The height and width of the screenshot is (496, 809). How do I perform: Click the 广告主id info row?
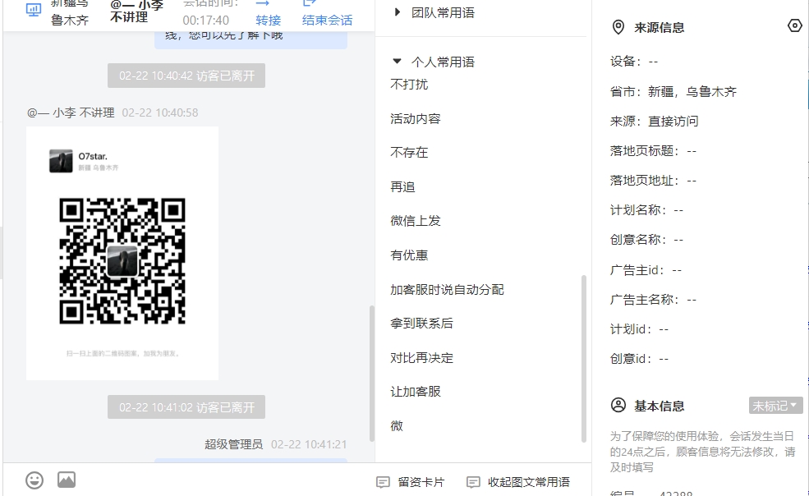646,270
